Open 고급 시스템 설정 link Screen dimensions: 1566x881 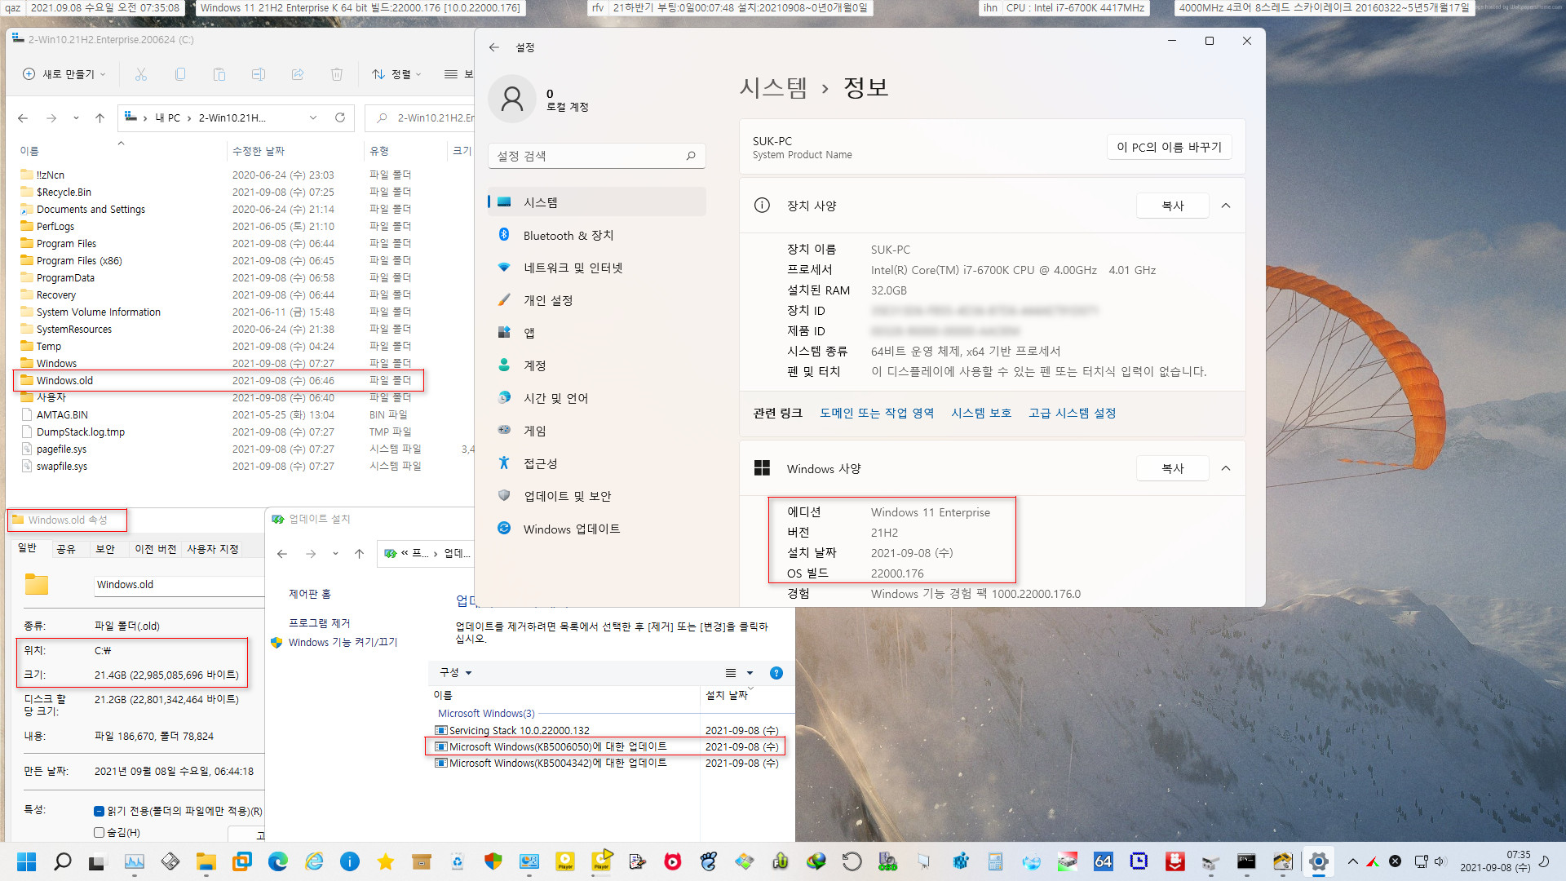coord(1072,413)
